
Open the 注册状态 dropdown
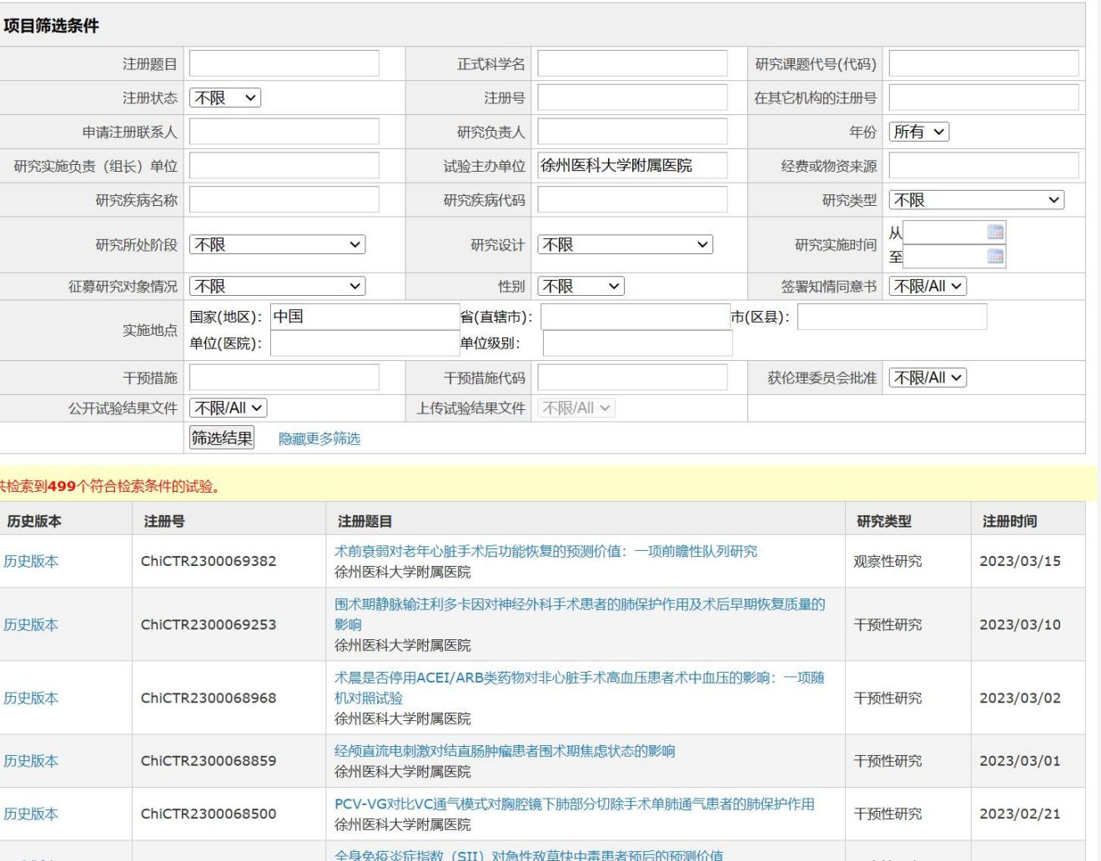(225, 98)
